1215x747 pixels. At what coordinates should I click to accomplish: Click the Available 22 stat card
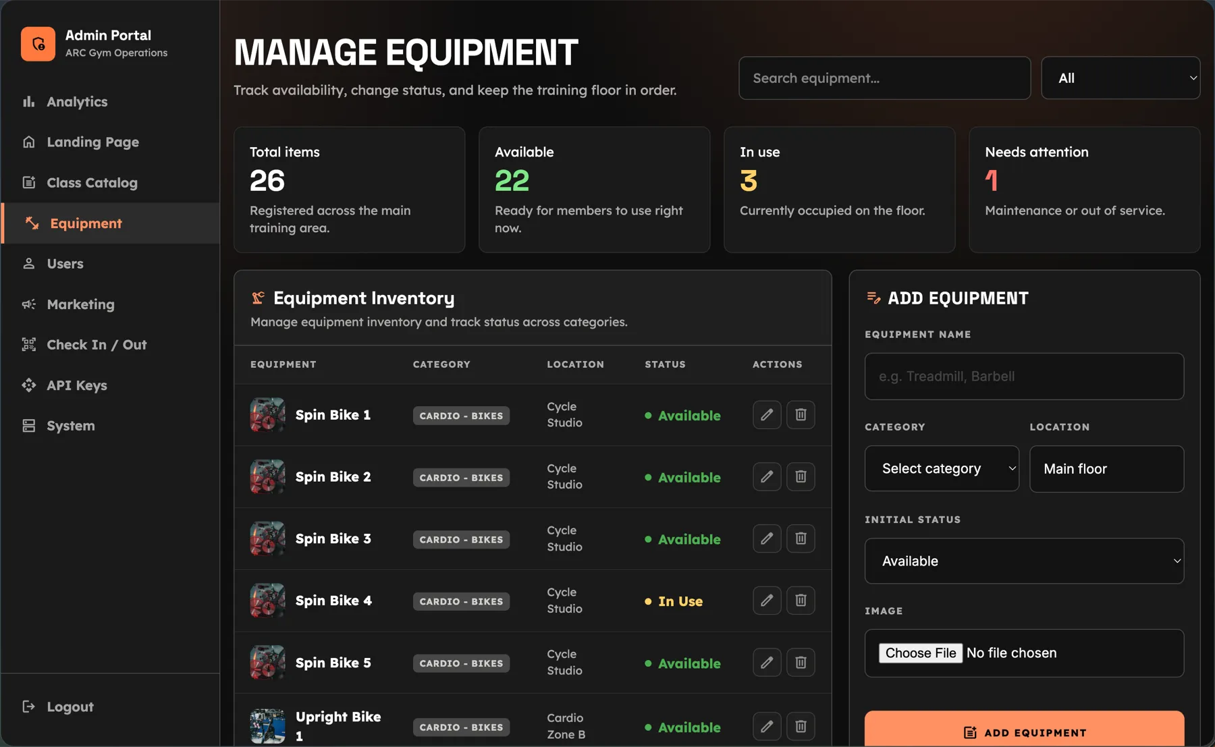tap(594, 190)
